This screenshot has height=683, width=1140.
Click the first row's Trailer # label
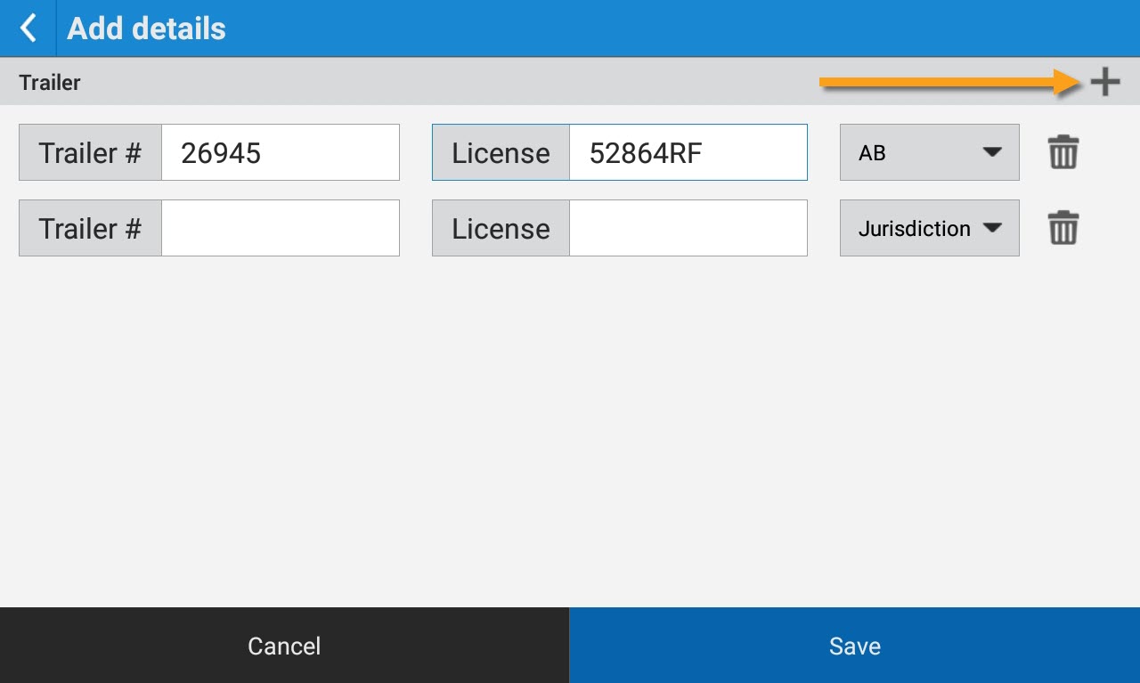click(x=90, y=152)
